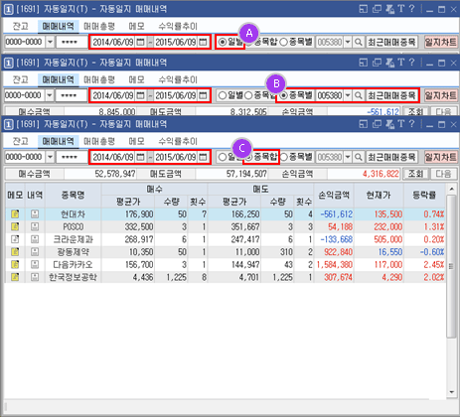Open 내역 detail icon for 다음카카오 row
Image resolution: width=460 pixels, height=417 pixels.
point(35,265)
